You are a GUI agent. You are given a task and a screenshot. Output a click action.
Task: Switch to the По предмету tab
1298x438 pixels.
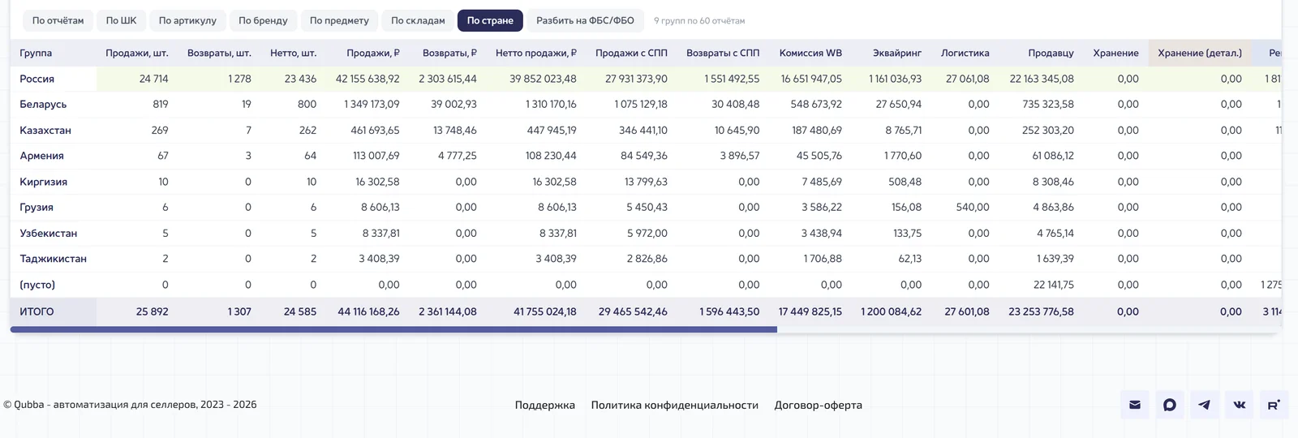(339, 20)
